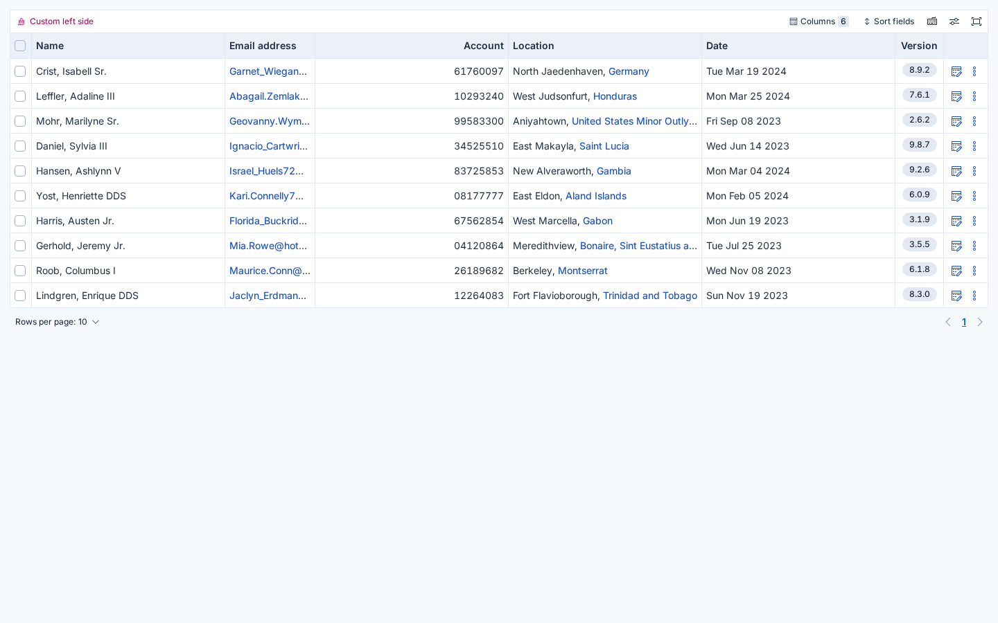Open the Aland Islands location link
Screen dimensions: 998x623
(596, 196)
